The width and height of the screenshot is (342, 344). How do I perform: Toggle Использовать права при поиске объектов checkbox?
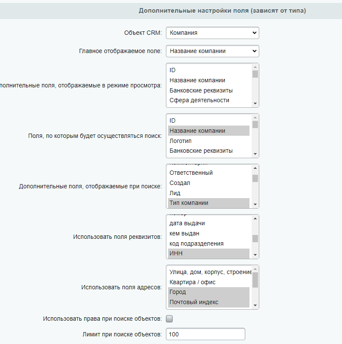coord(169,319)
